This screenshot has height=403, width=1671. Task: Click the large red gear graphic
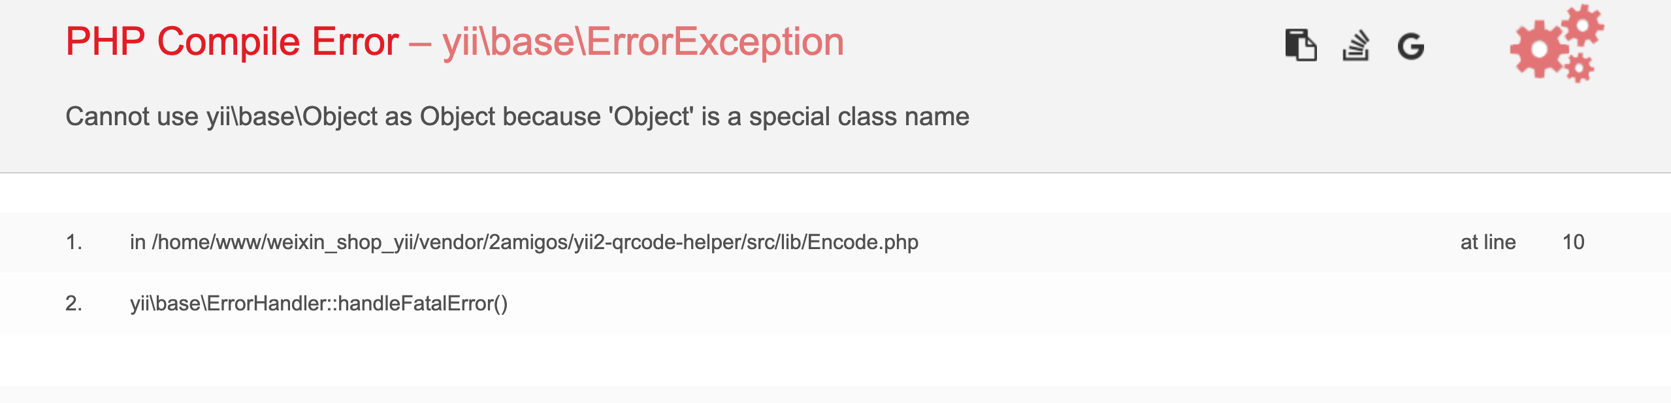point(1539,50)
